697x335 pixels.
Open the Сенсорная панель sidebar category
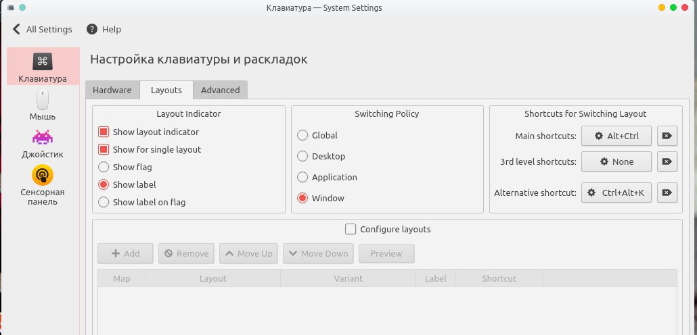pos(43,186)
